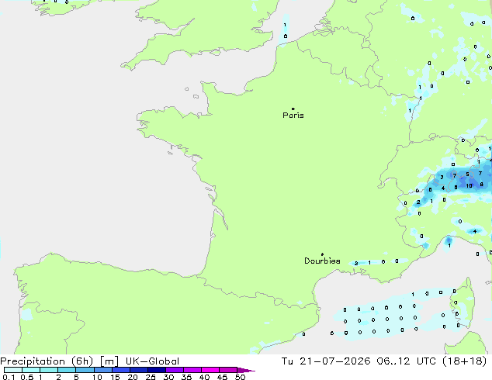Click the '3' precipitation value over the Alps
492x380 pixels.
pos(442,177)
